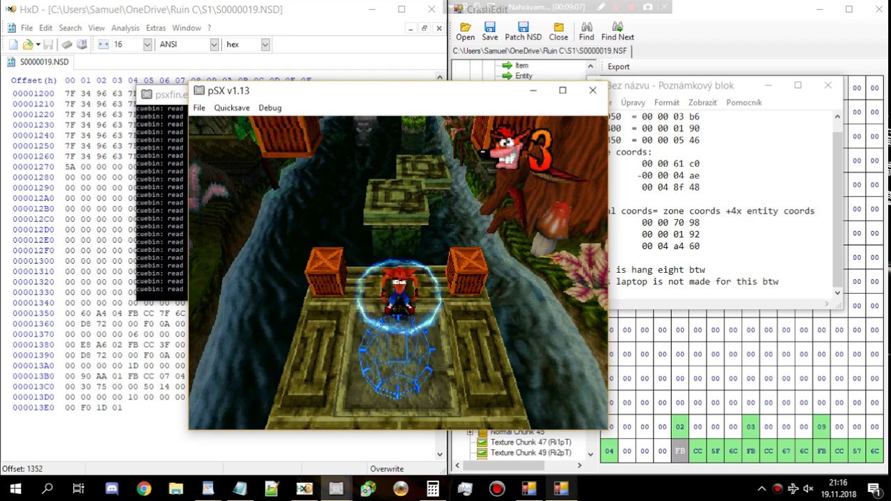The height and width of the screenshot is (501, 891).
Task: Open the HxD open-file dropdown arrow
Action: point(37,44)
